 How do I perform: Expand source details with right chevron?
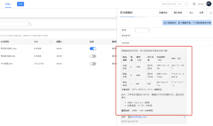[184, 117]
